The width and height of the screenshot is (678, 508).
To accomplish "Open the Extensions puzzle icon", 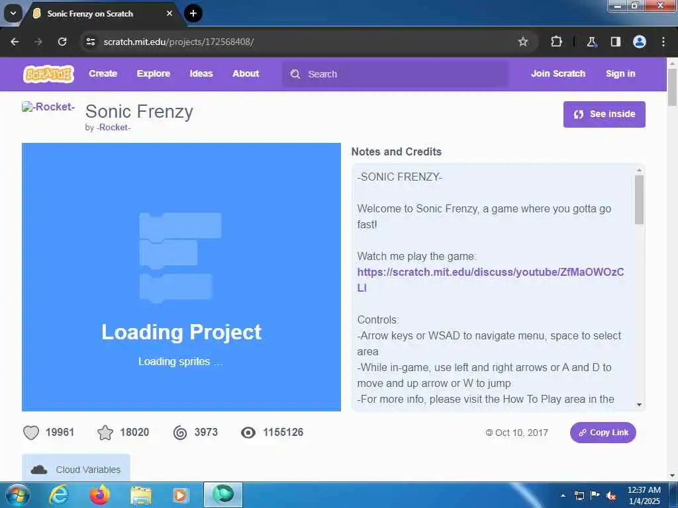I will 556,42.
